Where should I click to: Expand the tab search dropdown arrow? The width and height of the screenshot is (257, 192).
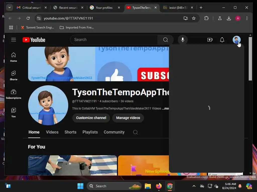[x=10, y=7]
